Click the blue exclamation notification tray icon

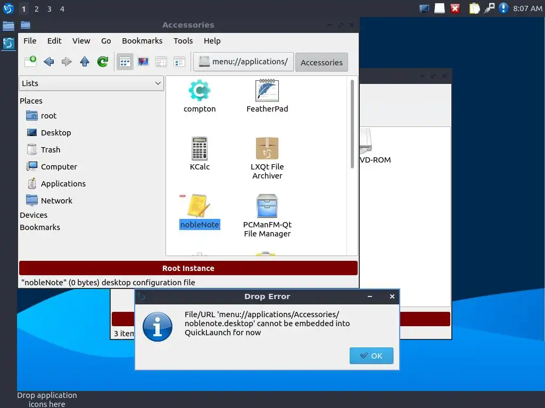click(503, 8)
